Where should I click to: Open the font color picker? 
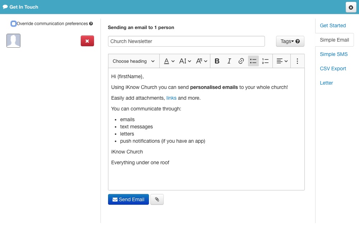(x=169, y=61)
